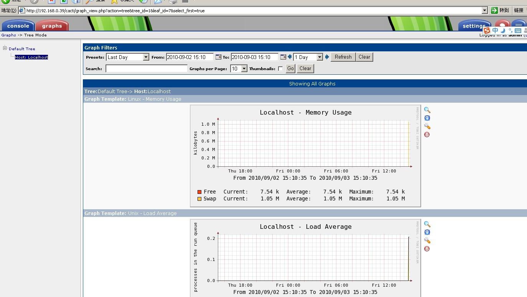Click the green Go arrow beside address bar
The image size is (527, 297).
coord(494,10)
